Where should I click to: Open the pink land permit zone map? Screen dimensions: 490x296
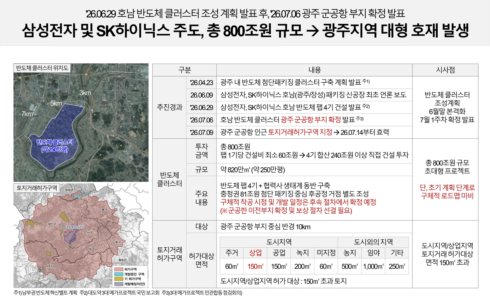click(81, 236)
